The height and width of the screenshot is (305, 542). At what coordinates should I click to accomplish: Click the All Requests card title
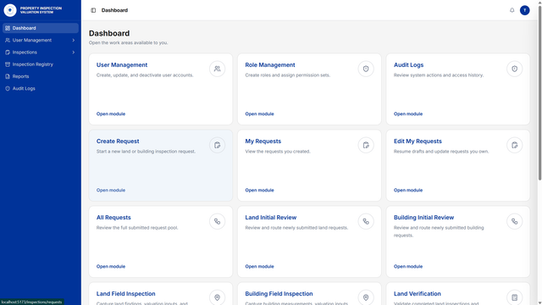click(x=113, y=218)
